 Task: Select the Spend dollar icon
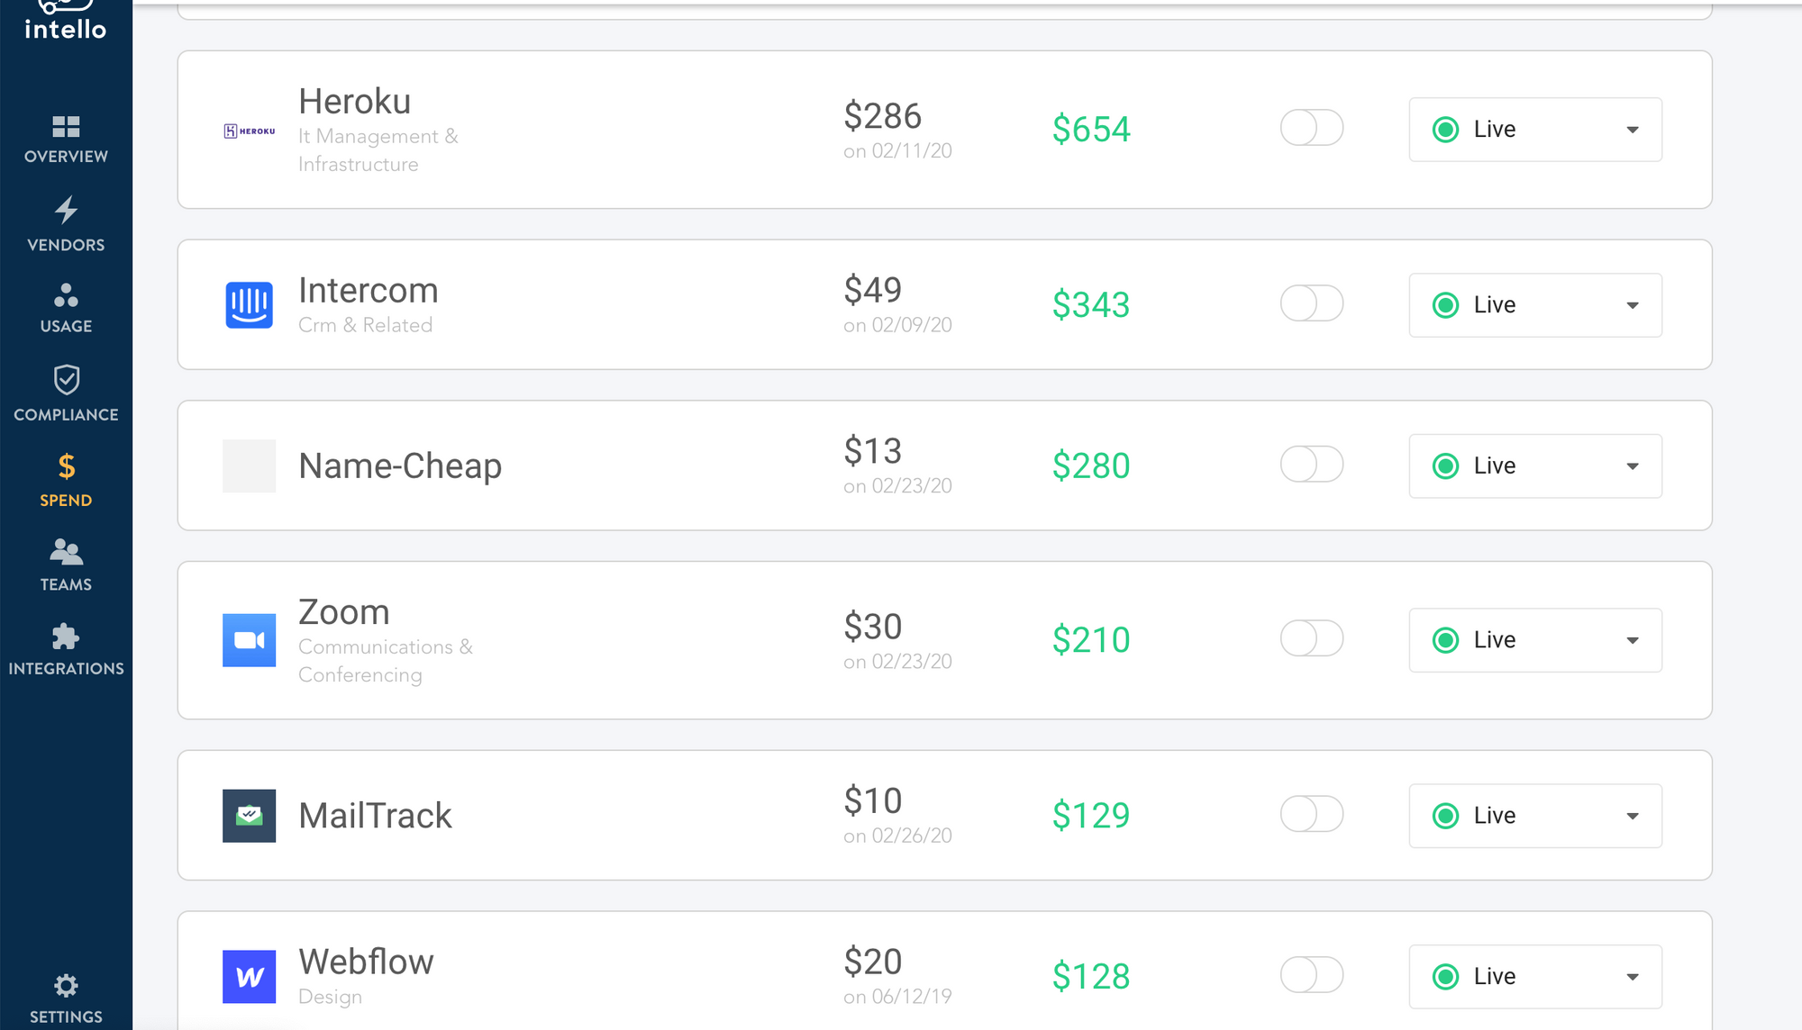pos(66,466)
